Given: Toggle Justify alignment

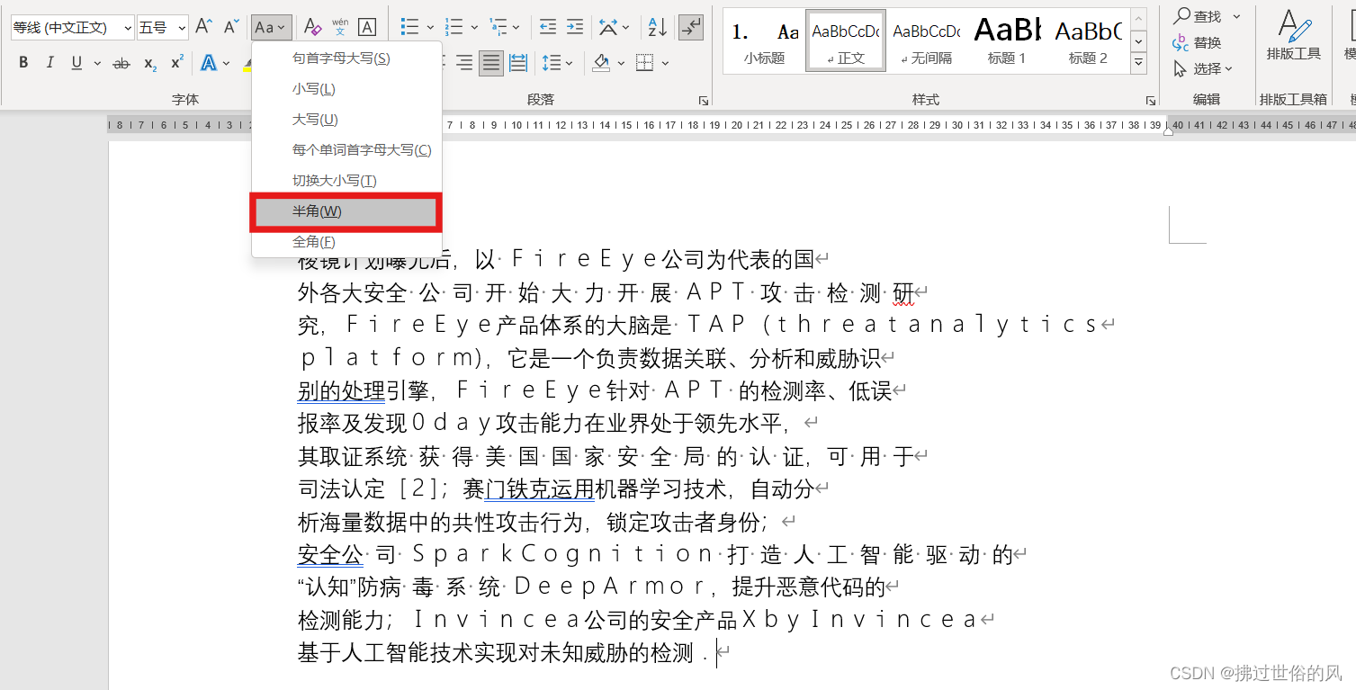Looking at the screenshot, I should [491, 63].
